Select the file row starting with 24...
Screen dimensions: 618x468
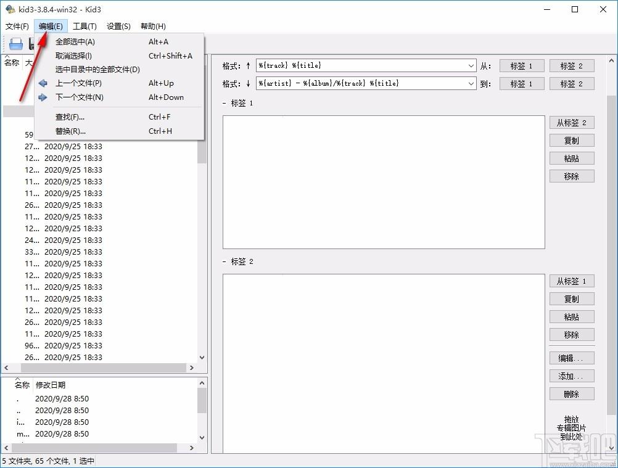pyautogui.click(x=100, y=240)
